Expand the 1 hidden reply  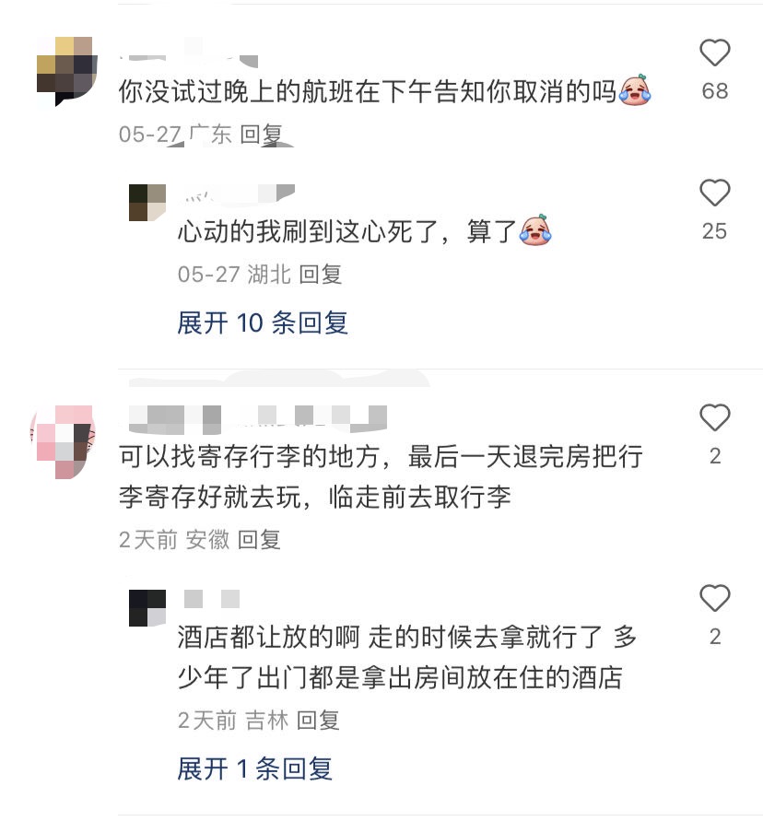pos(254,768)
